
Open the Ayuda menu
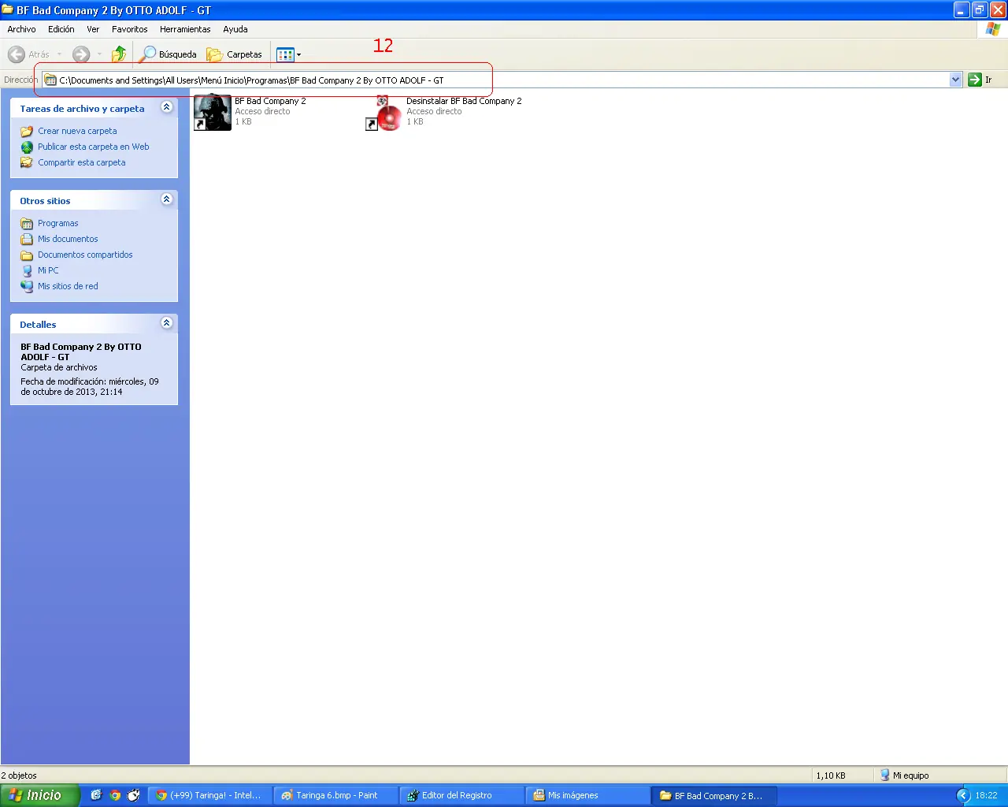pyautogui.click(x=235, y=29)
